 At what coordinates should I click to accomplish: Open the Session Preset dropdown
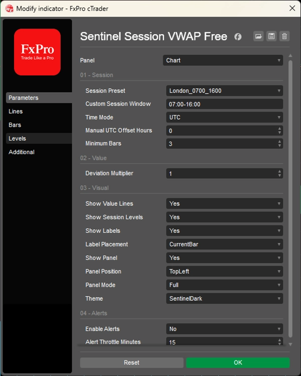[x=224, y=91]
